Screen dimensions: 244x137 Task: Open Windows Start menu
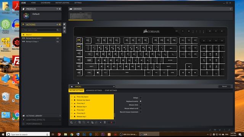[x=3, y=134]
